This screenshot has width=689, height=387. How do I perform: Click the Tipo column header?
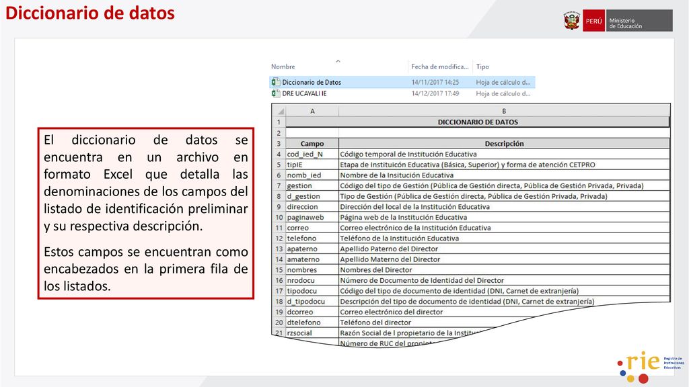[x=482, y=67]
